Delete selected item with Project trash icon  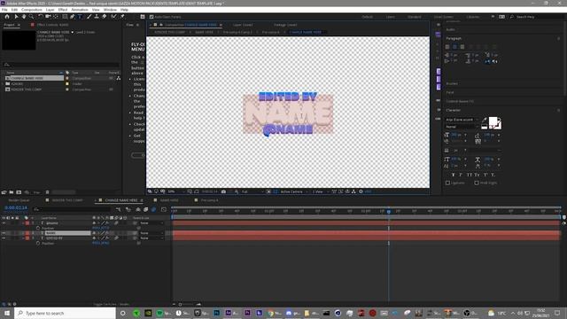click(47, 192)
